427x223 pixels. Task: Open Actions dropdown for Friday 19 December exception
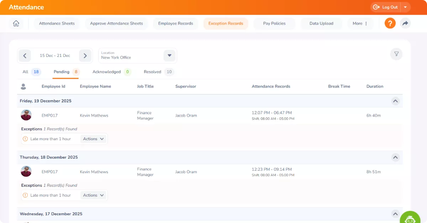[x=93, y=139]
